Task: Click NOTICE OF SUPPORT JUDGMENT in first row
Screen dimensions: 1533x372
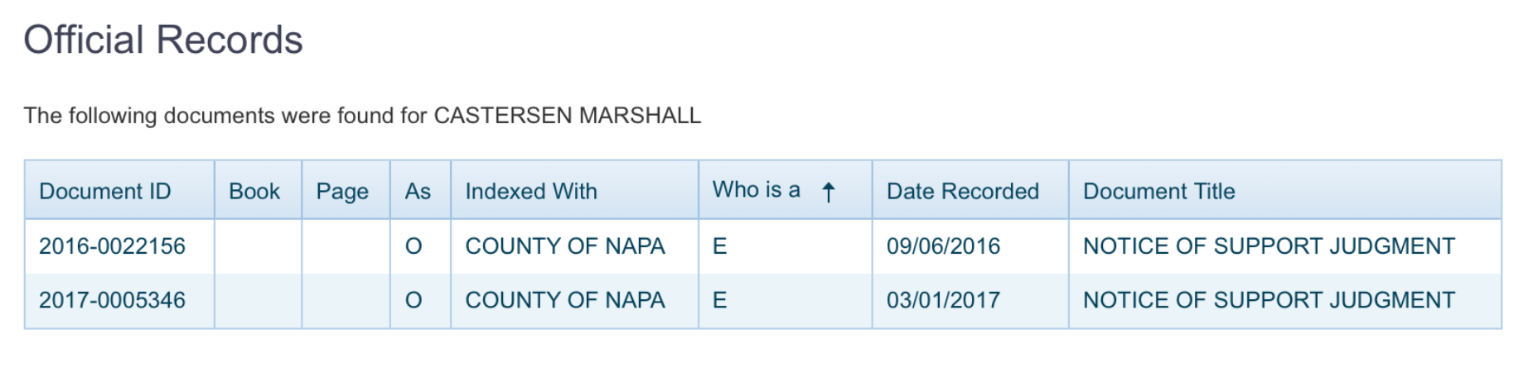Action: tap(1269, 246)
